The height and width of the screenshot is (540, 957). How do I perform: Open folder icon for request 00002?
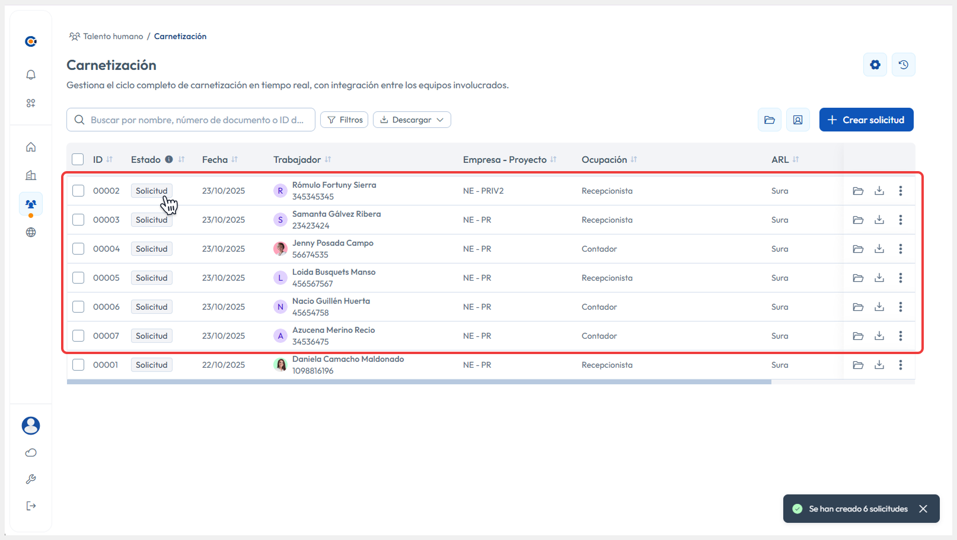[x=857, y=191]
